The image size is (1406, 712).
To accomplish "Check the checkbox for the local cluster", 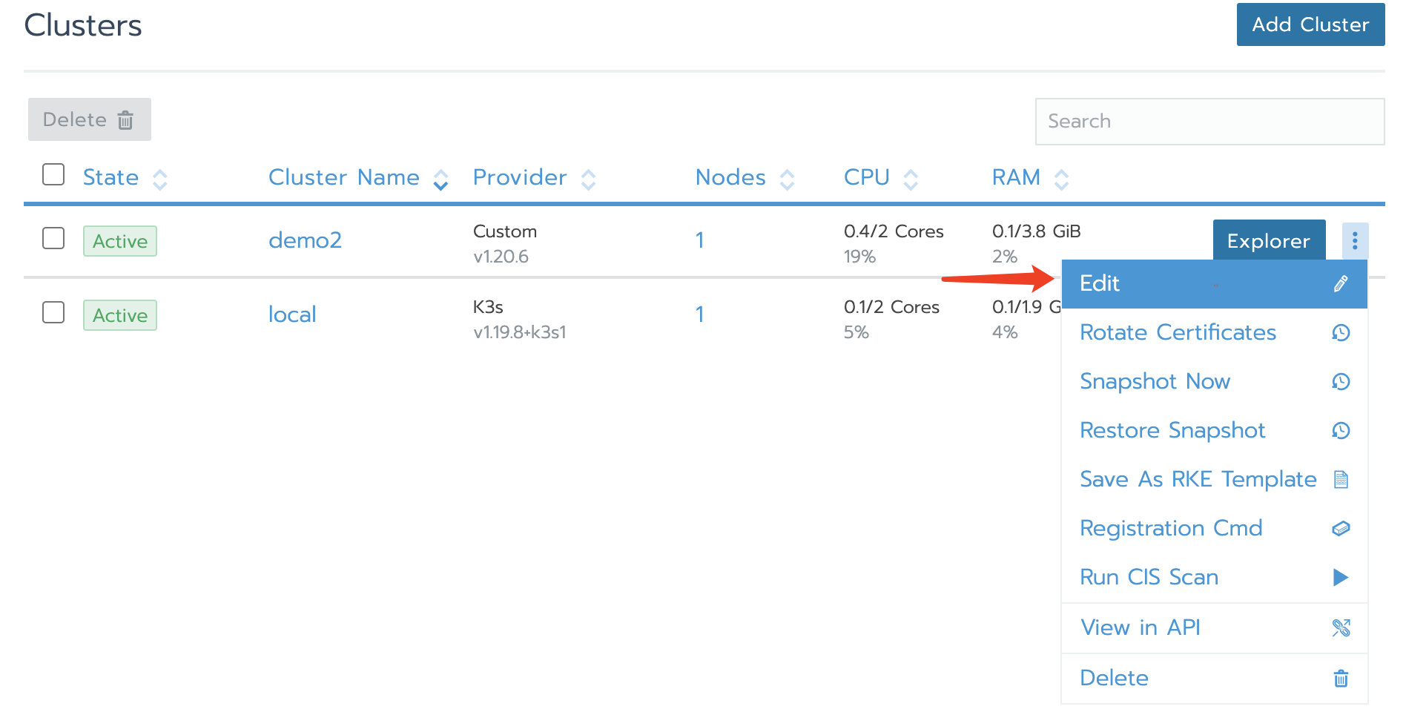I will [x=53, y=313].
